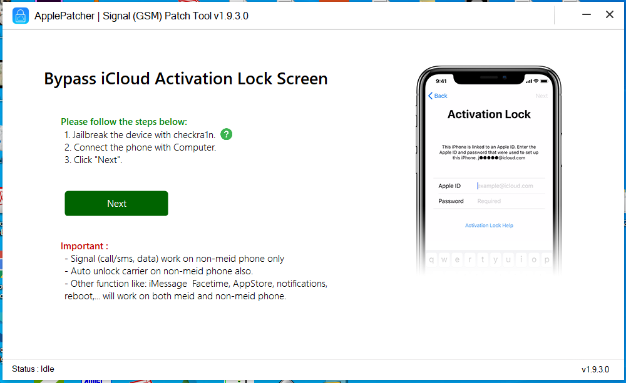
Task: Click the minimize icon in the title bar
Action: 587,14
